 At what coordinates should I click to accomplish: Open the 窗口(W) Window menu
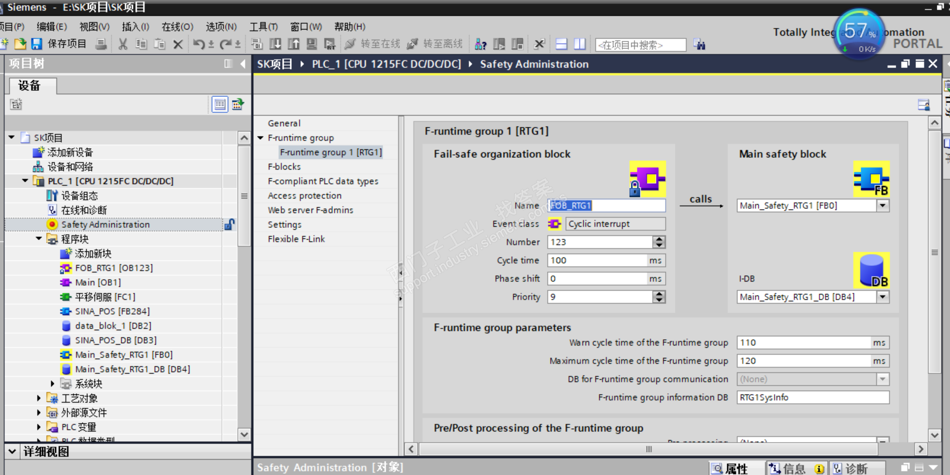[306, 27]
